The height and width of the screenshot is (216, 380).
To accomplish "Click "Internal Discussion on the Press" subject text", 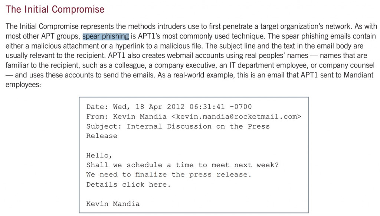I will point(198,126).
